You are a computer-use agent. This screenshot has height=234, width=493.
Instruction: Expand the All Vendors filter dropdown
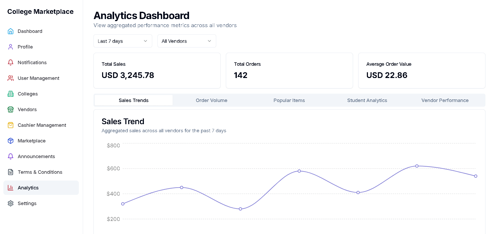187,41
